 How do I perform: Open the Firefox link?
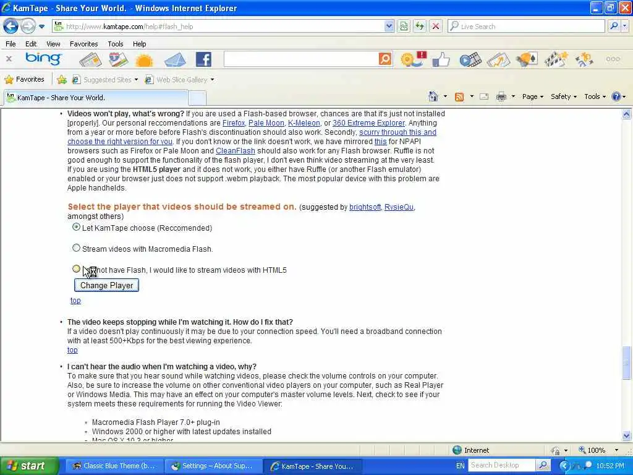(x=233, y=123)
